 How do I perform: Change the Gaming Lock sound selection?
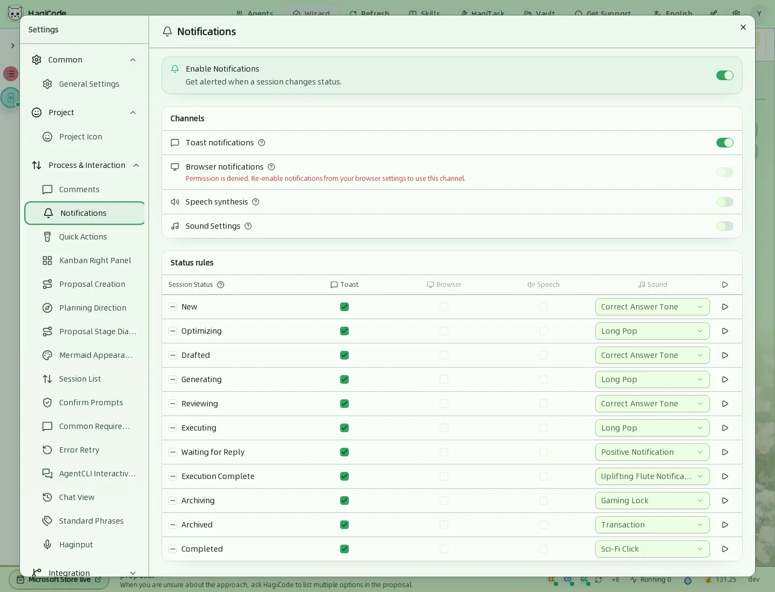click(x=652, y=501)
